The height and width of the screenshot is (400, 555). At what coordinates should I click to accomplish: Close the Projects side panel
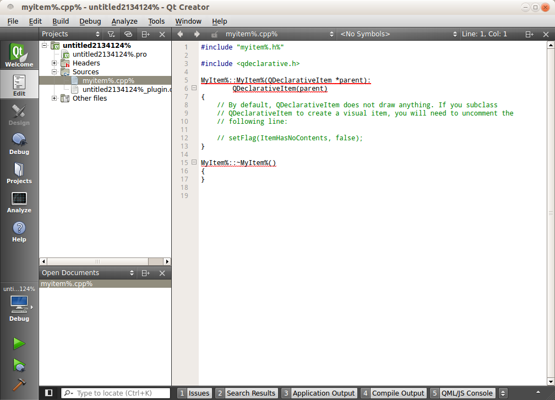click(x=162, y=34)
